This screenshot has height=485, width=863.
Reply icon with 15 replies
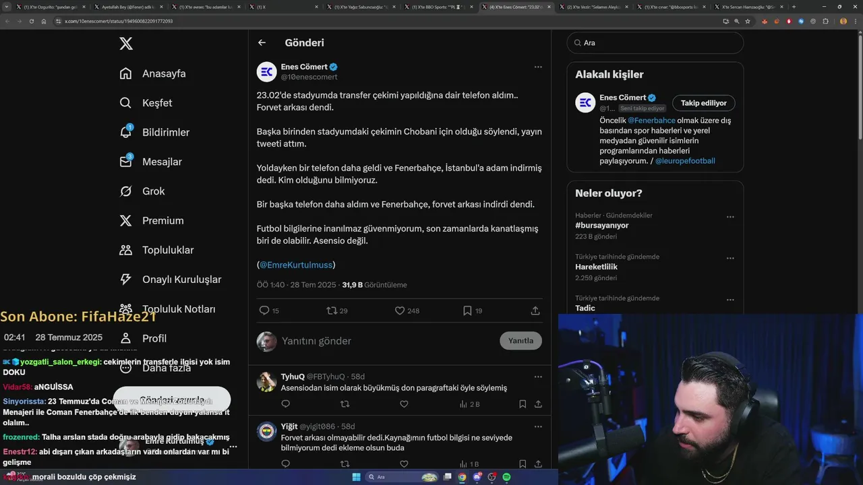[264, 311]
